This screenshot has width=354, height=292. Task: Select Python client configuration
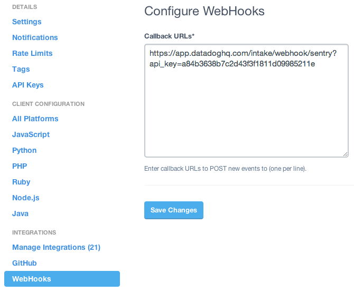(24, 150)
